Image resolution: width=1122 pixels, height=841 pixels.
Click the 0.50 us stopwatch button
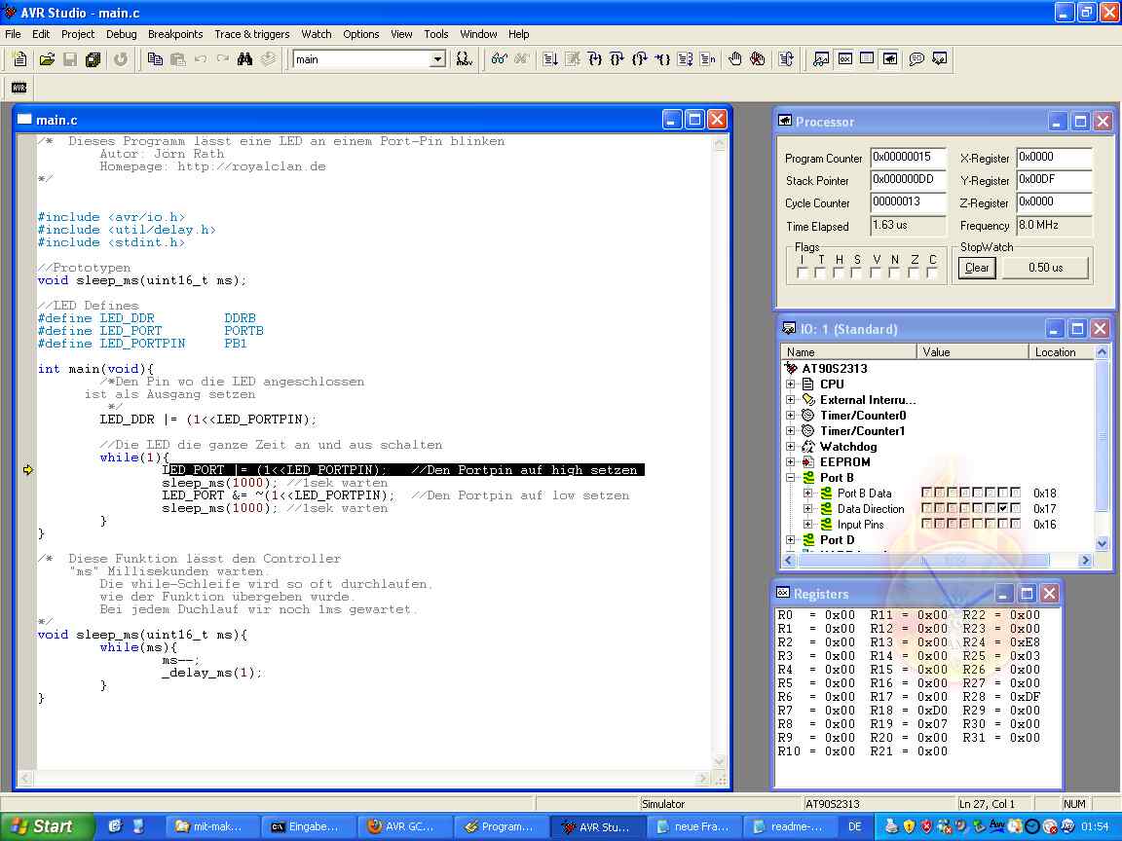pos(1045,268)
